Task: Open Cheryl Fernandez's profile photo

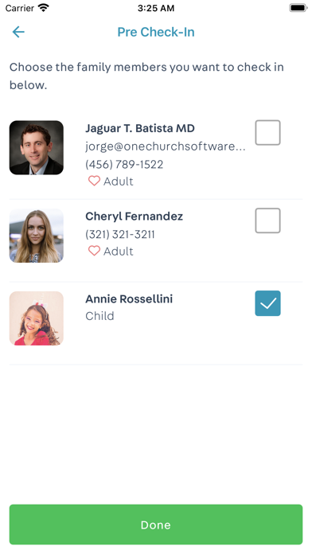Action: point(37,236)
